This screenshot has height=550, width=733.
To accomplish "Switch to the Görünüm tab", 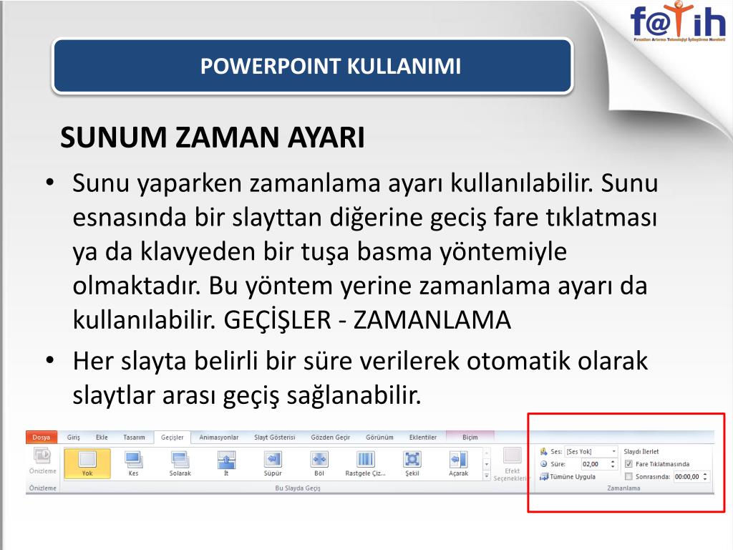I will coord(379,438).
